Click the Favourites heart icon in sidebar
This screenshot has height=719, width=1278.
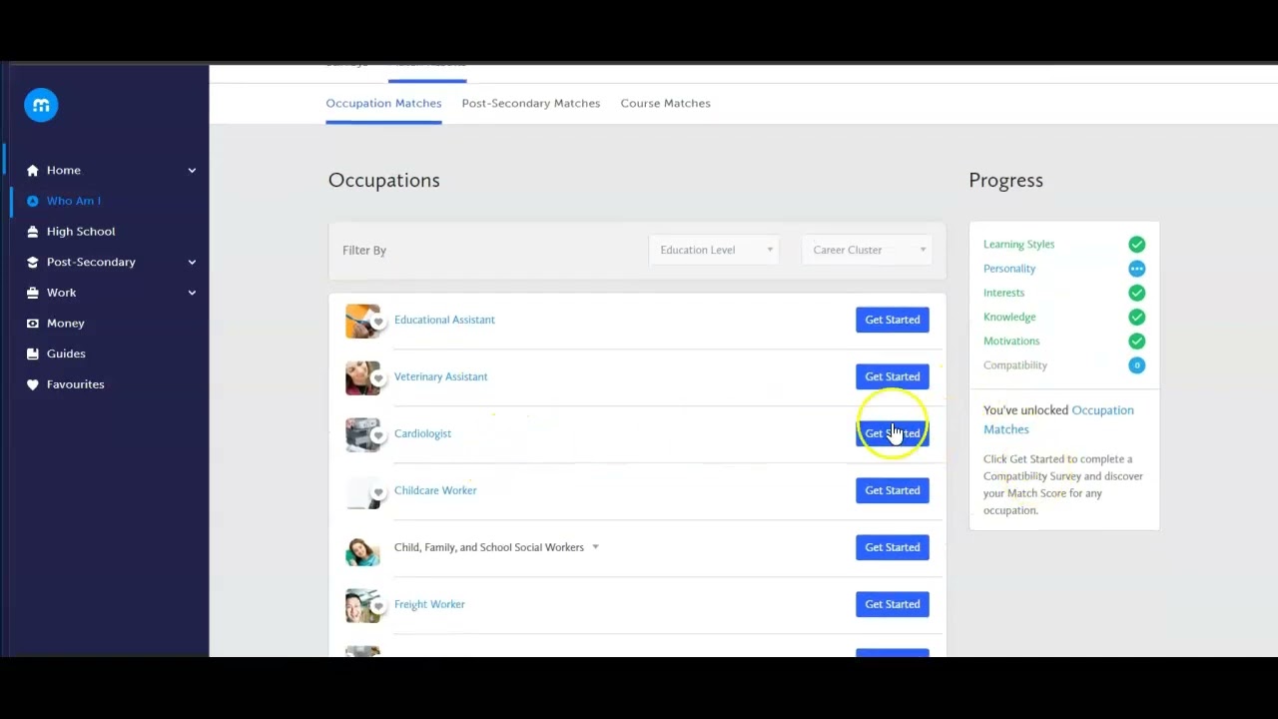pyautogui.click(x=32, y=384)
